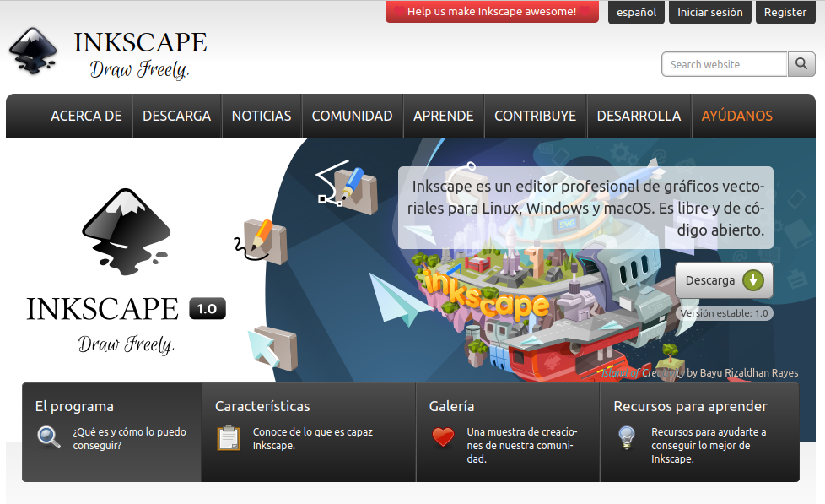Click the pencil tool cube illustration
This screenshot has height=504, width=825.
(261, 241)
